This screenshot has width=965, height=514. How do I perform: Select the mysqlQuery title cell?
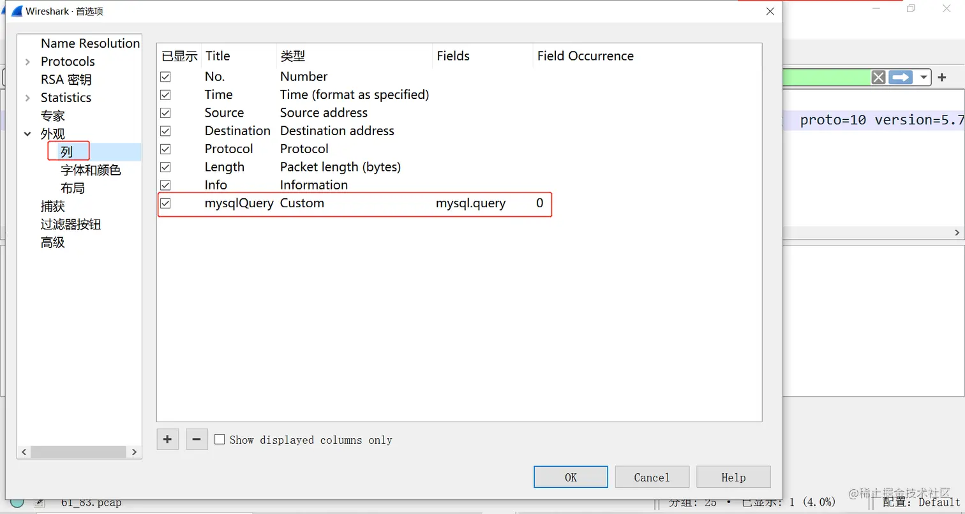[239, 203]
